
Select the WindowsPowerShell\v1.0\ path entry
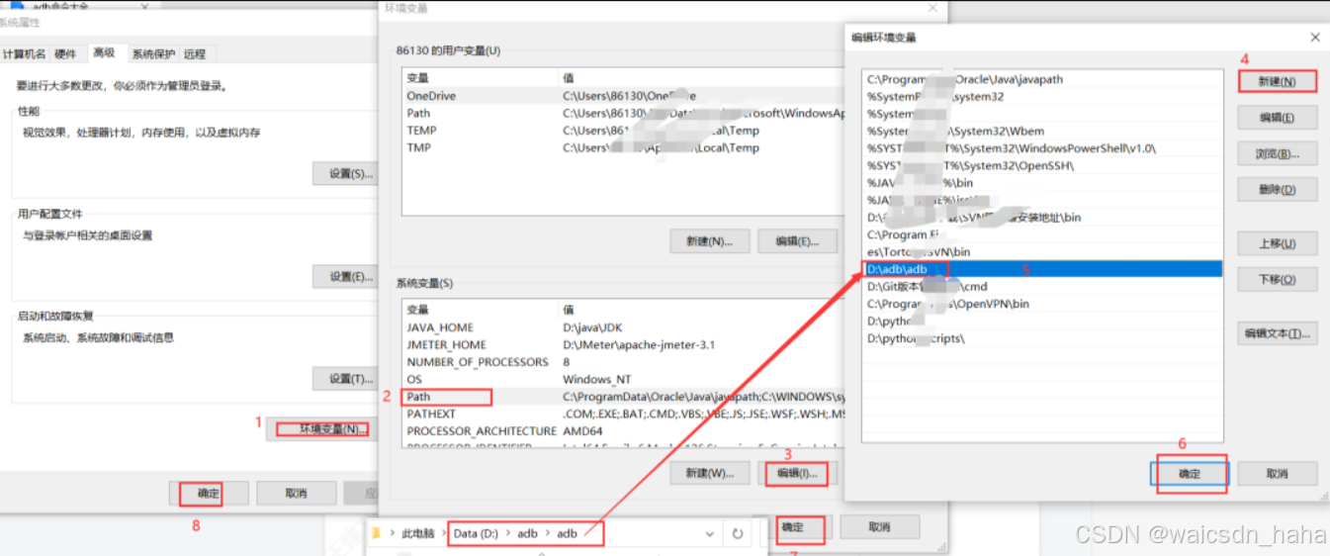click(1042, 148)
